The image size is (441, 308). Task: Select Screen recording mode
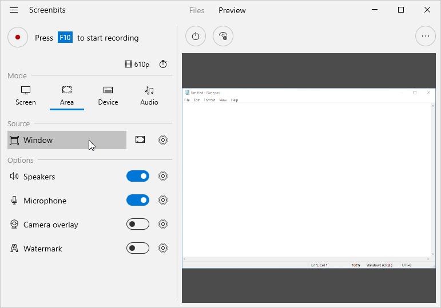coord(26,96)
